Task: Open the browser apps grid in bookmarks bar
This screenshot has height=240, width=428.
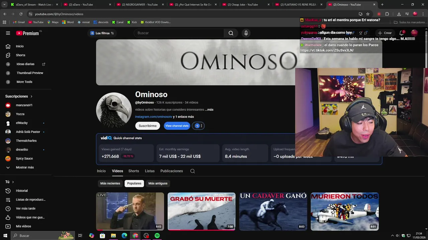Action: coord(4,22)
